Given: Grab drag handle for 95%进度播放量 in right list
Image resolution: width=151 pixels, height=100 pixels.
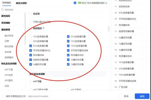Looking at the screenshot, I should click(x=116, y=13).
